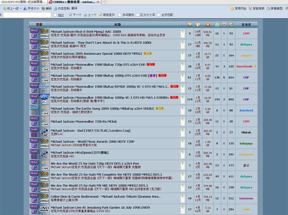This screenshot has height=215, width=288.
Task: Open 字体大小 font size menu
Action: point(31,8)
